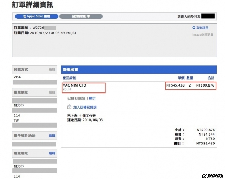Click unit price NT$45,438
This screenshot has width=225, height=179.
[175, 85]
